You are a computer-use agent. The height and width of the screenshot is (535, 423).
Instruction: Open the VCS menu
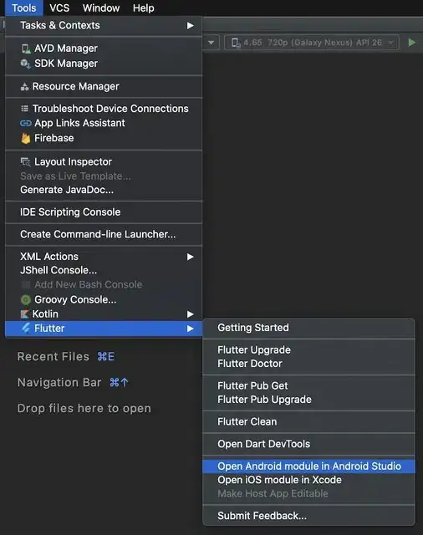point(59,8)
